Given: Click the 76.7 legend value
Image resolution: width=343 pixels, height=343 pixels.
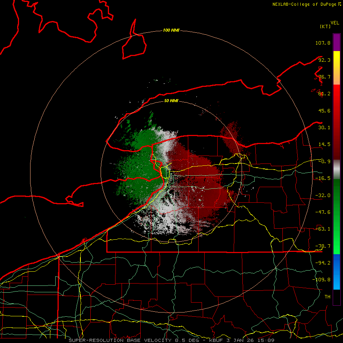Looking at the screenshot, I should (x=324, y=77).
